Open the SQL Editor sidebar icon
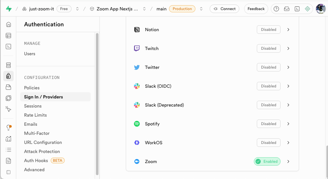The width and height of the screenshot is (328, 179). point(8,46)
